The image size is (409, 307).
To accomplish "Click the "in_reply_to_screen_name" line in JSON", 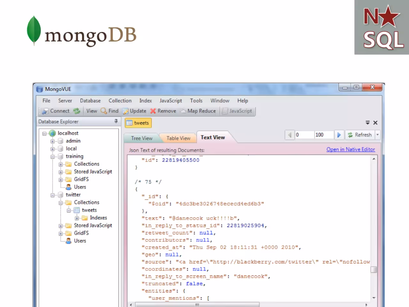I will (x=206, y=276).
